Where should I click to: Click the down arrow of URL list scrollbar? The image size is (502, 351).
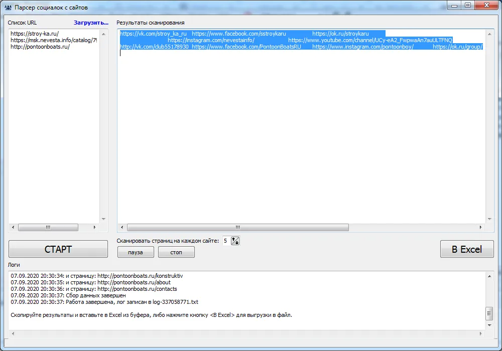tap(103, 219)
